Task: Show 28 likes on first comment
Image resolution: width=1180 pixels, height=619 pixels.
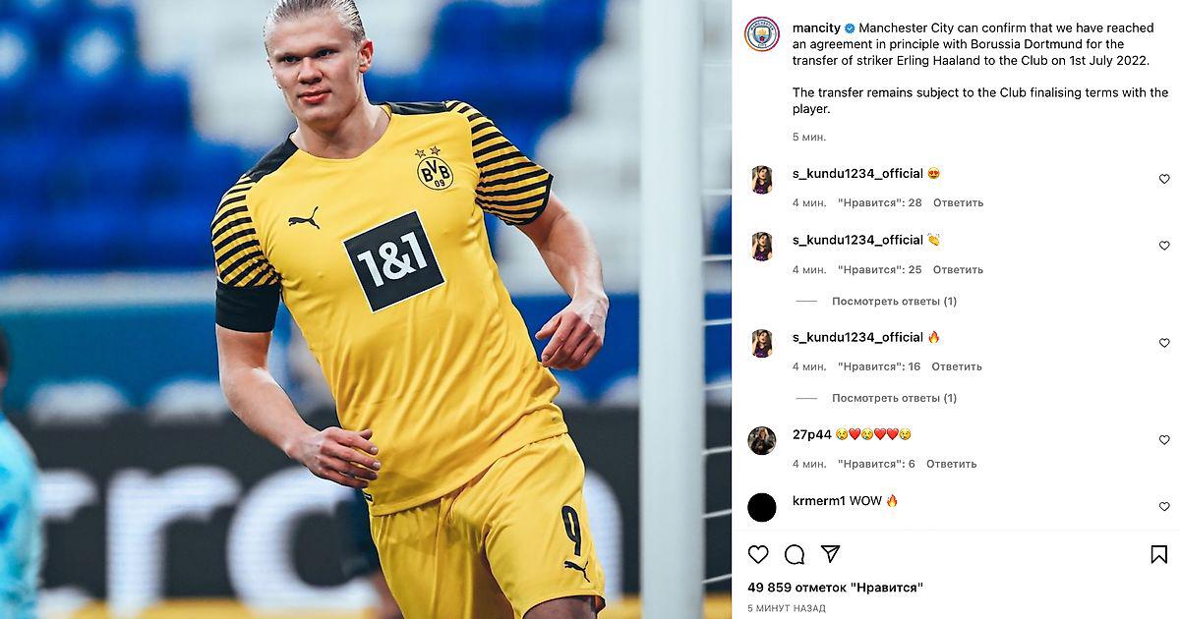Action: pyautogui.click(x=879, y=202)
